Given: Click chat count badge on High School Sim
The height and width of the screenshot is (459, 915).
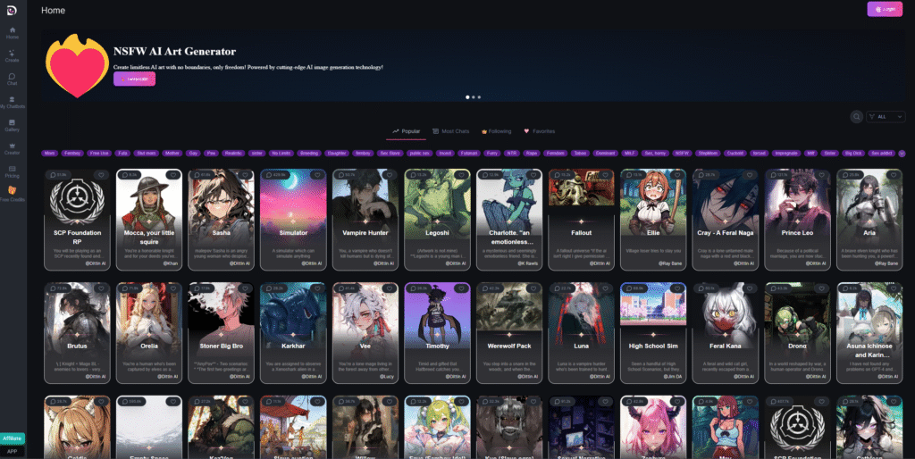Looking at the screenshot, I should 635,288.
